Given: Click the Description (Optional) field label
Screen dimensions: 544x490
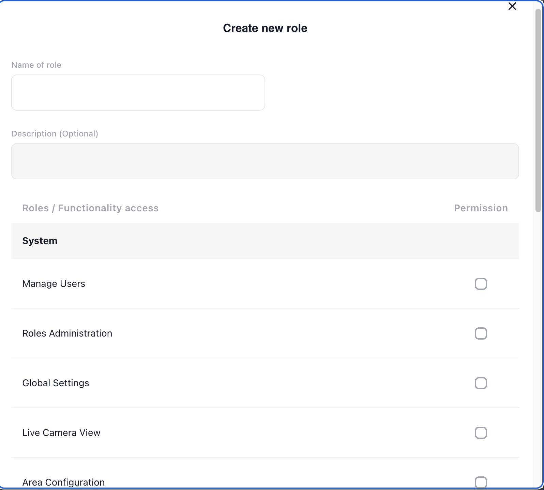Looking at the screenshot, I should click(x=55, y=134).
